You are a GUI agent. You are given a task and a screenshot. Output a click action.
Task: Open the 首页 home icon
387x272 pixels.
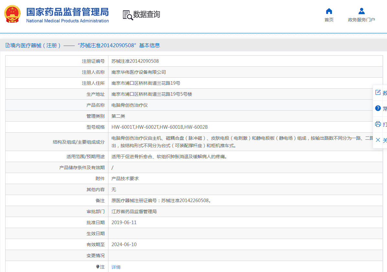(x=329, y=11)
